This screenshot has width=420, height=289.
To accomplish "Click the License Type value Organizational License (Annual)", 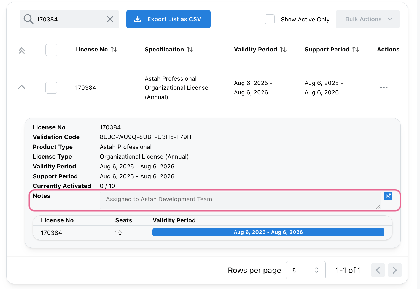I will point(144,157).
